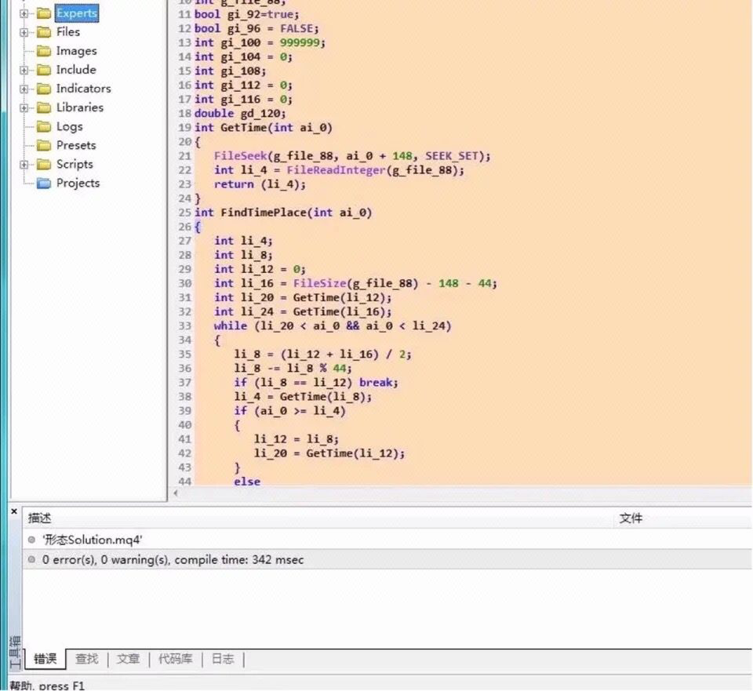Click the Images folder icon
Image resolution: width=753 pixels, height=691 pixels.
click(x=43, y=50)
